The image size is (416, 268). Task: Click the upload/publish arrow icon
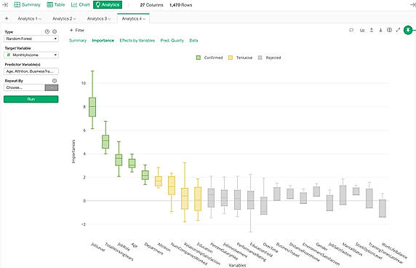point(372,30)
